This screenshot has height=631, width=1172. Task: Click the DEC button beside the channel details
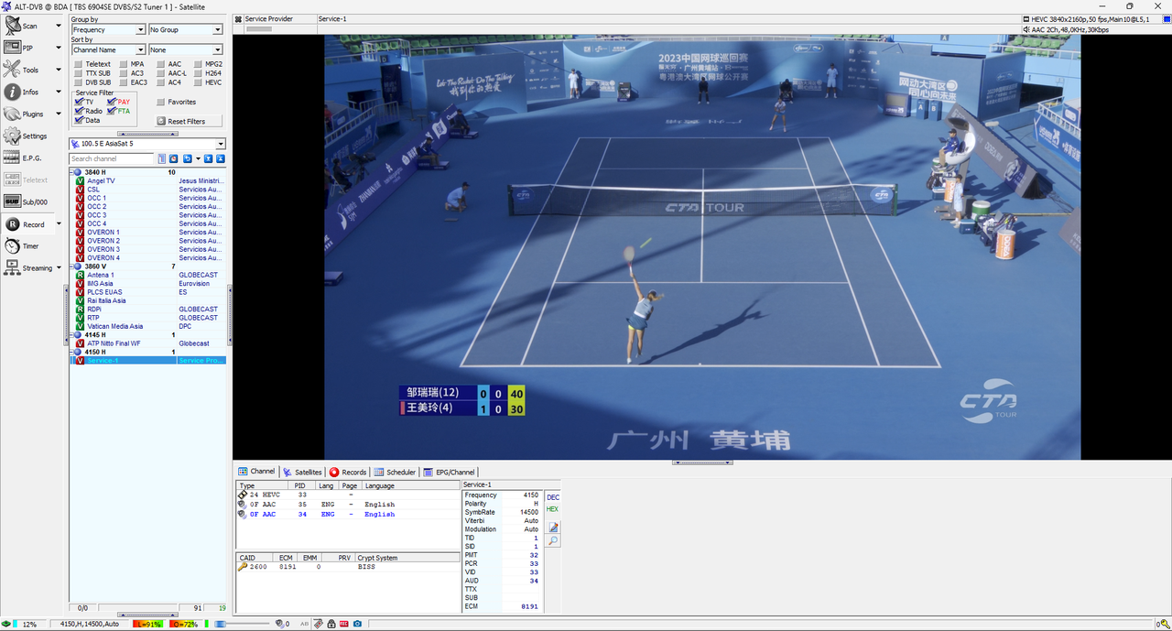553,497
